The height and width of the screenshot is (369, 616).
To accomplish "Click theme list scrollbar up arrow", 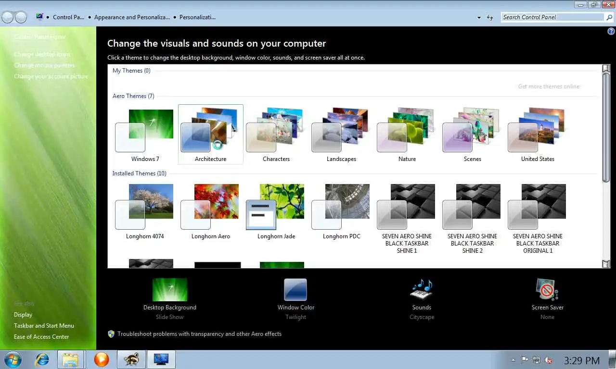I will (x=606, y=68).
